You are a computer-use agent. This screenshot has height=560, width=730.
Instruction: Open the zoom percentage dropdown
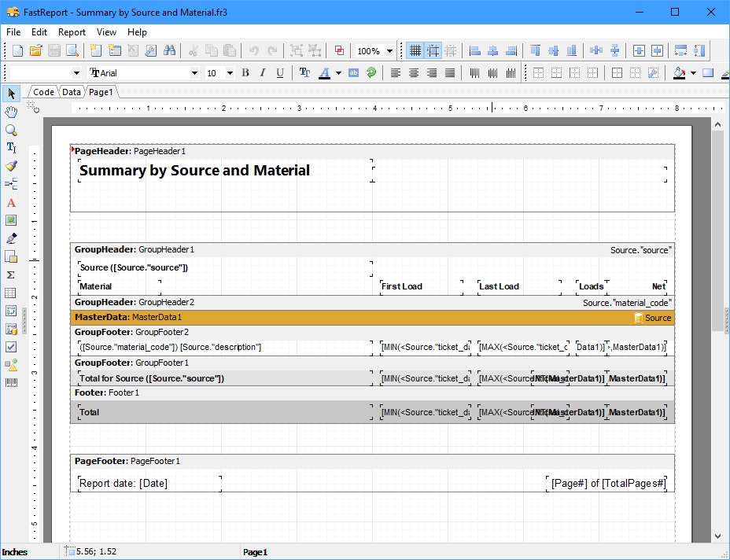point(390,51)
